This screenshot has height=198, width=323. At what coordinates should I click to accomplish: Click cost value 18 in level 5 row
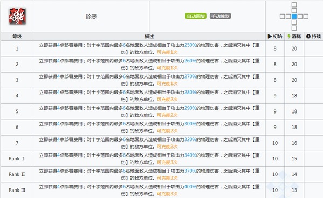(294, 111)
